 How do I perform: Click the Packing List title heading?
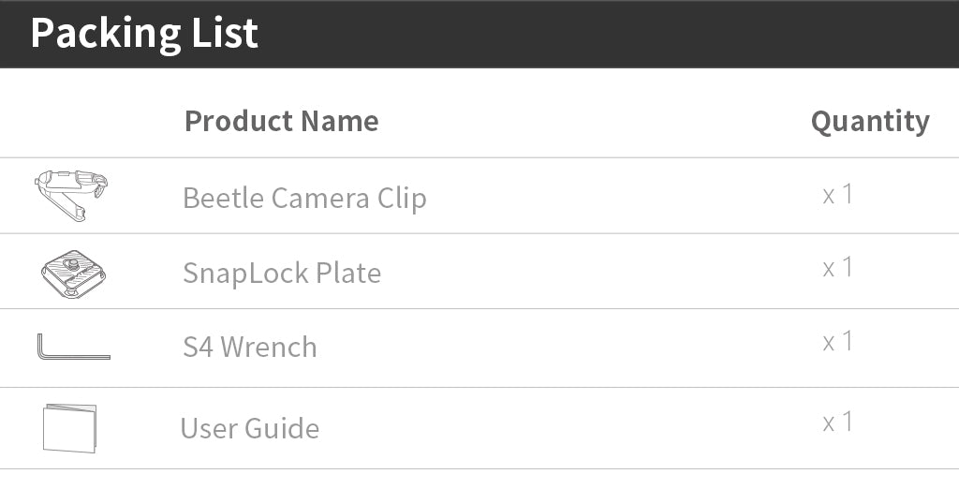(144, 34)
